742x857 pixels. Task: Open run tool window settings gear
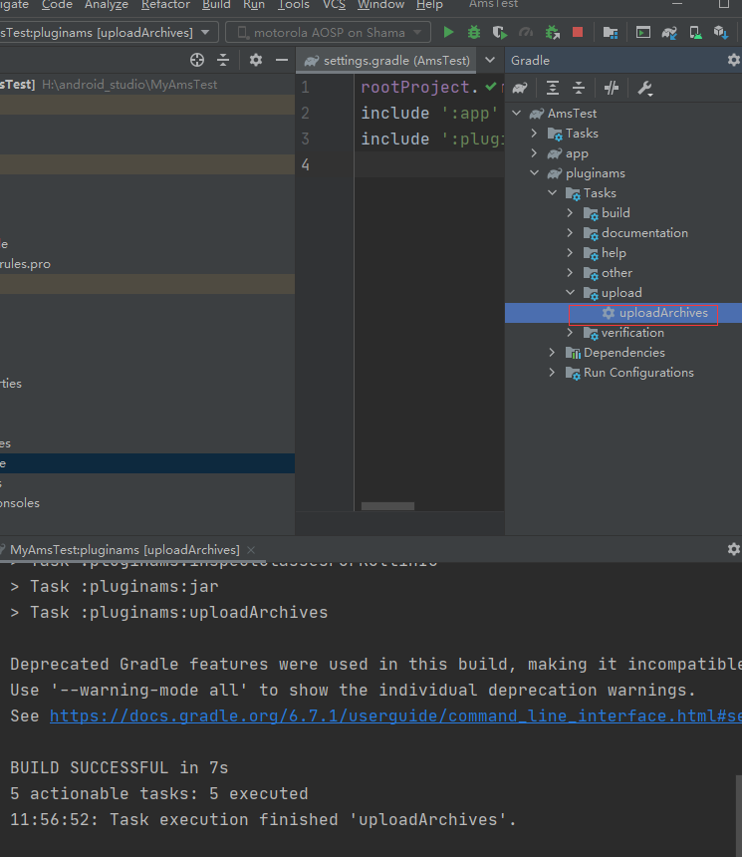(734, 549)
